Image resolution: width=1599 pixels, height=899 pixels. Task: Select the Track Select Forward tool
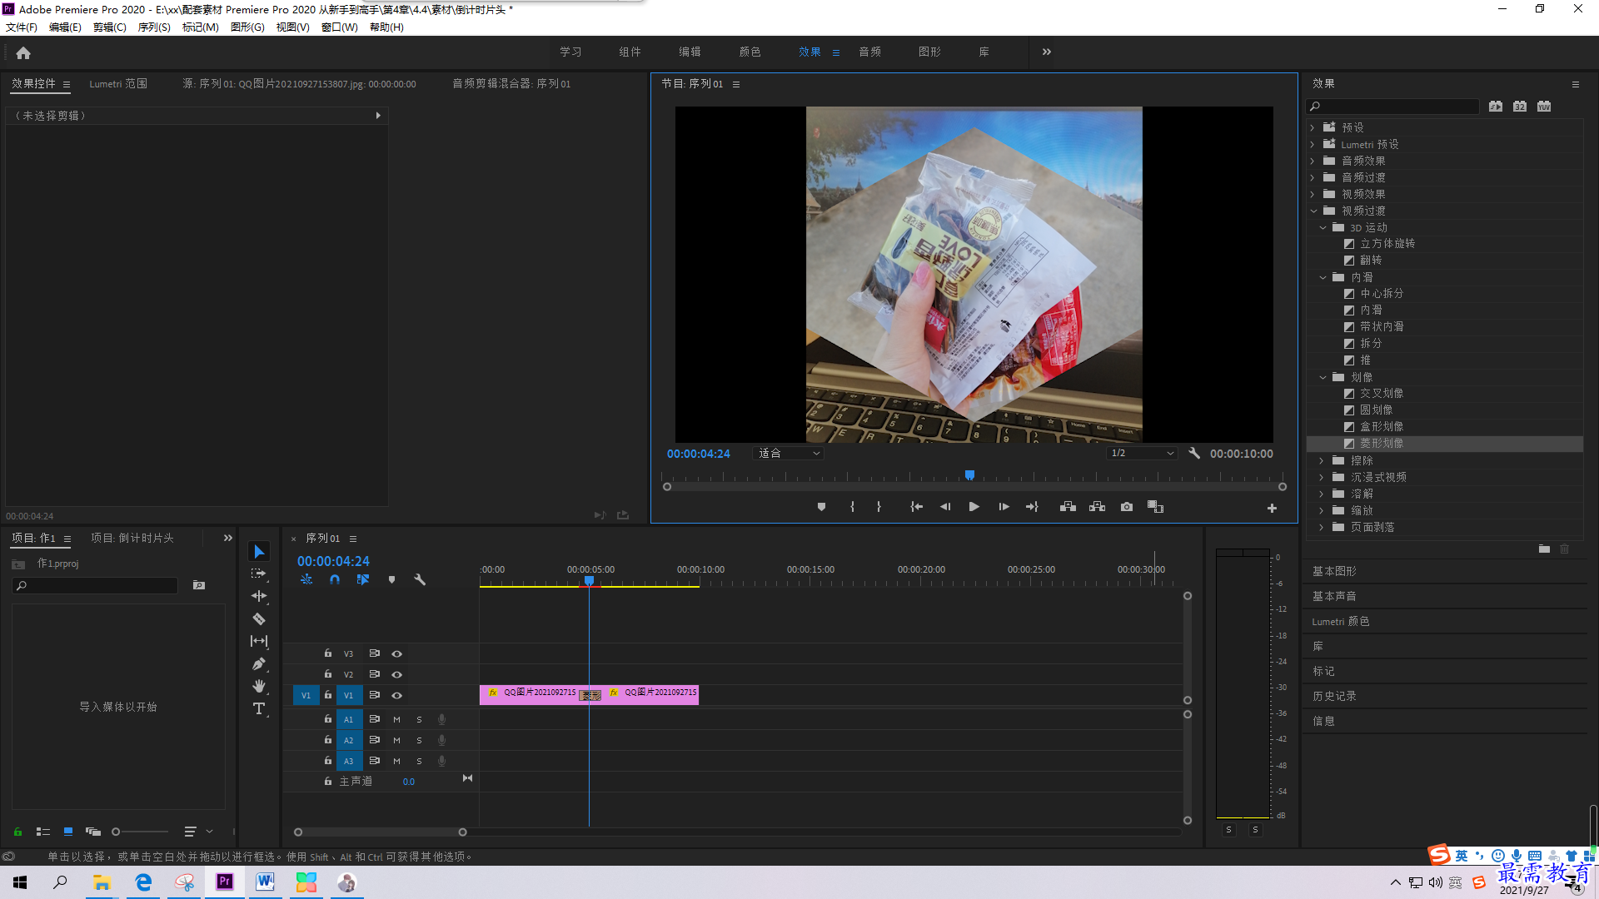pos(259,574)
